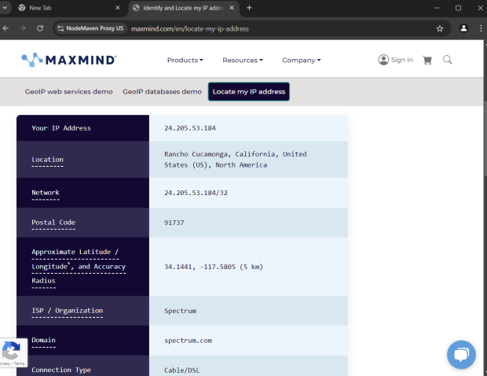Open the chat support bubble

pyautogui.click(x=461, y=355)
